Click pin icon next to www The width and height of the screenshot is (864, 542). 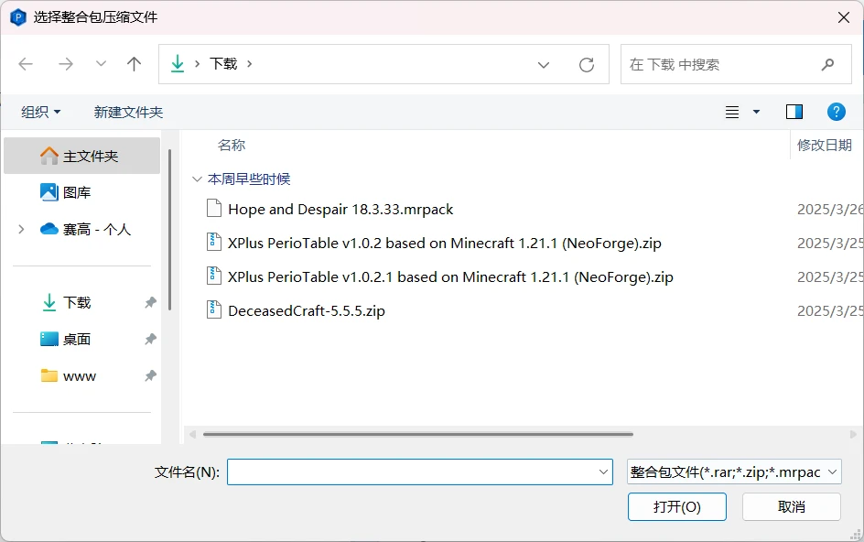pyautogui.click(x=150, y=376)
